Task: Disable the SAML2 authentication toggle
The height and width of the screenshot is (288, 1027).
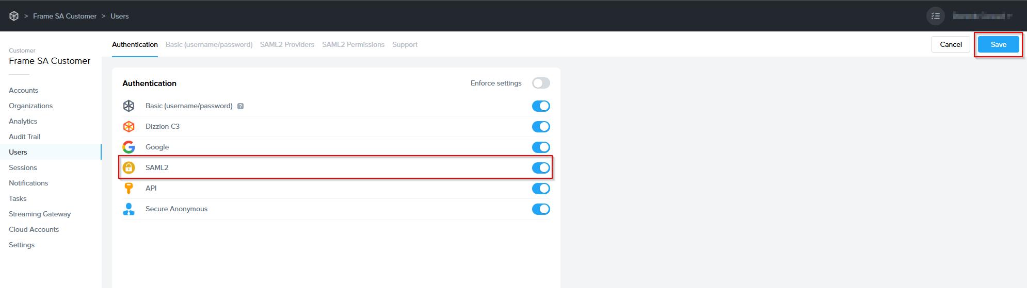Action: pyautogui.click(x=541, y=167)
